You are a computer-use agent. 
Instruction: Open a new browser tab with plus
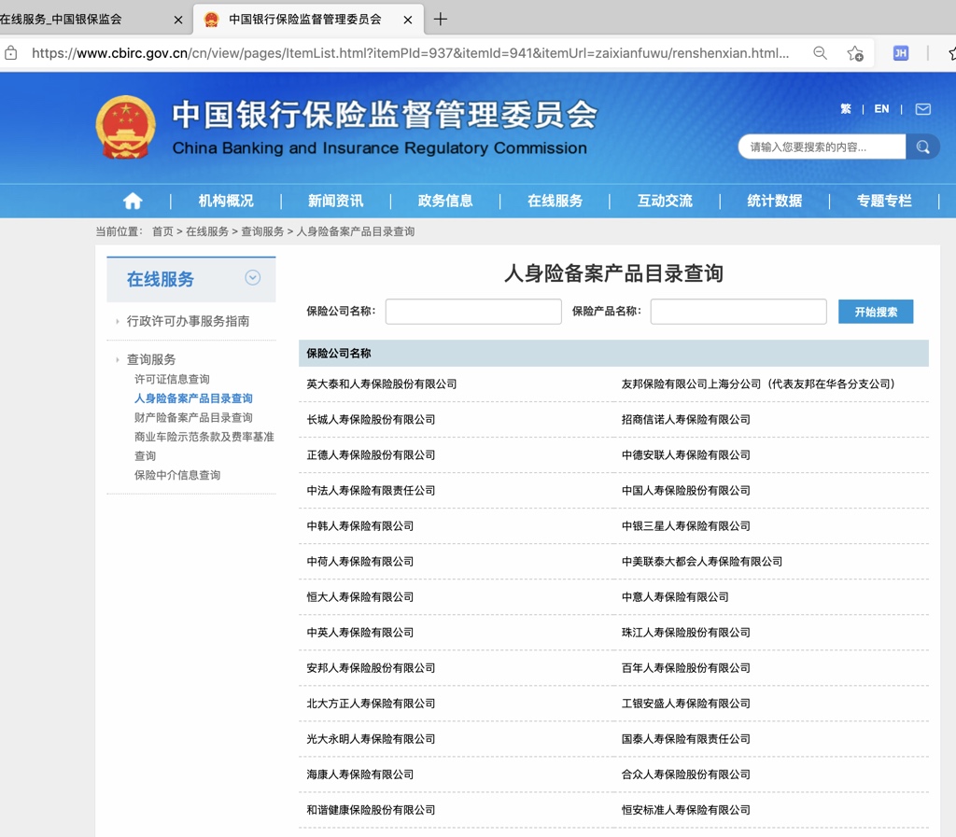pos(441,20)
